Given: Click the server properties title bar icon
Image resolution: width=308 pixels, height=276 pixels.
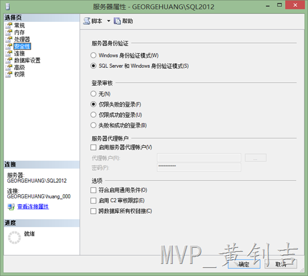Looking at the screenshot, I should point(7,6).
